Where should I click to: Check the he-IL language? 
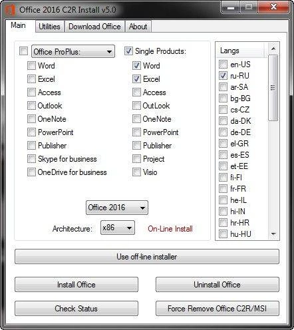tap(223, 200)
